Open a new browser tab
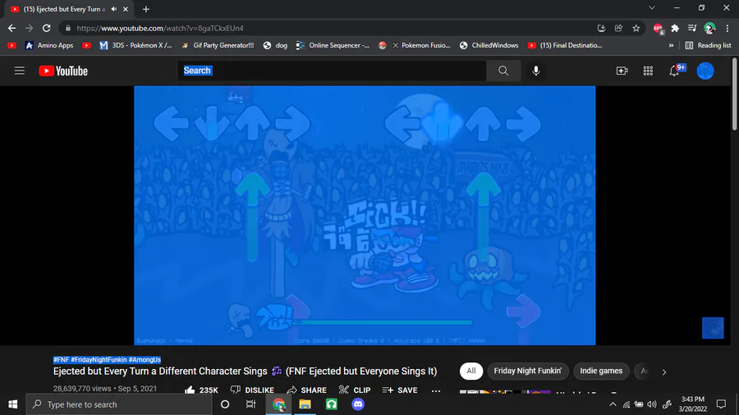Image resolution: width=739 pixels, height=415 pixels. tap(145, 9)
